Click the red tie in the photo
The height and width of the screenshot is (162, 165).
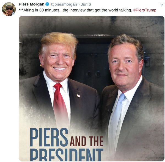60,105
